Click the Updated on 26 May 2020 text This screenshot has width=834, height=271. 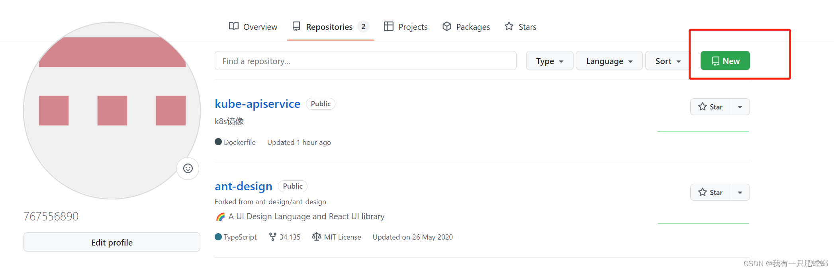click(413, 237)
